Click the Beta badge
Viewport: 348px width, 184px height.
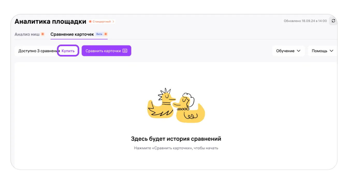[x=99, y=34]
